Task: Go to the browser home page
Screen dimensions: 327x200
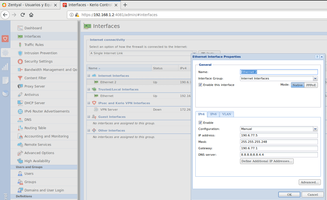Action: click(x=31, y=15)
